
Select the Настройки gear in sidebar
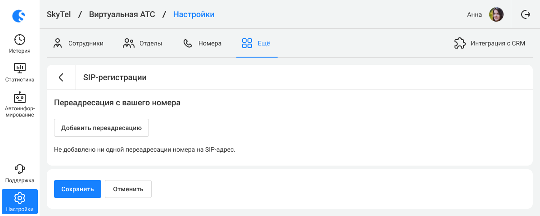click(20, 202)
